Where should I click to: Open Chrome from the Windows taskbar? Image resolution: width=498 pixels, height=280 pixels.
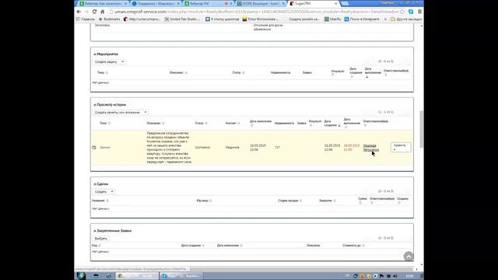tap(137, 276)
